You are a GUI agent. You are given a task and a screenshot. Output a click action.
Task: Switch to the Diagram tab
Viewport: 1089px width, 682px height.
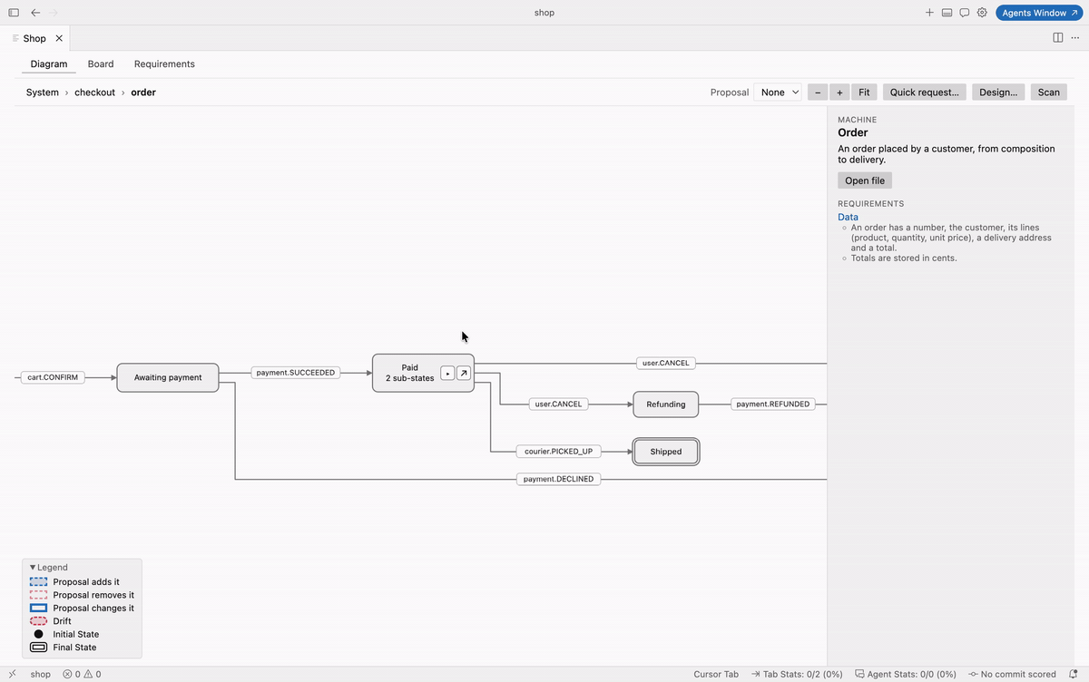point(49,64)
